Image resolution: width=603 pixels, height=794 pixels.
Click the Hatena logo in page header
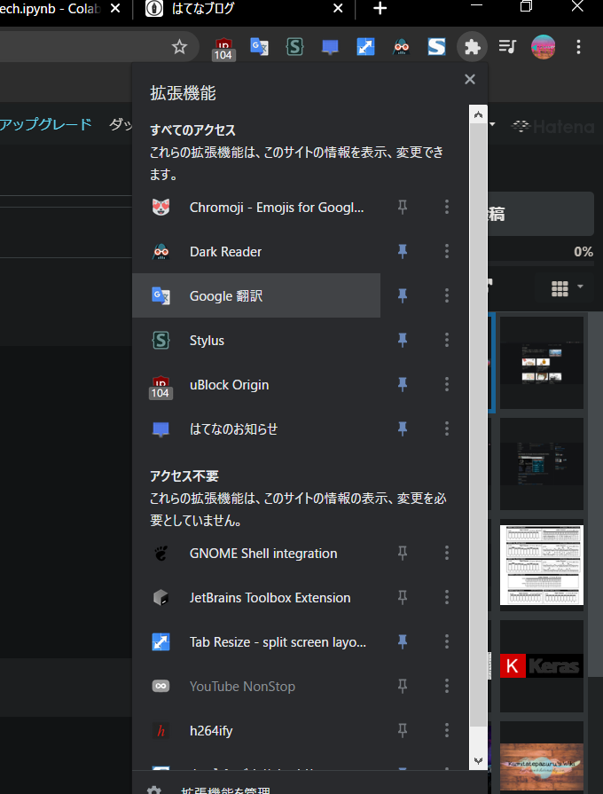(552, 126)
